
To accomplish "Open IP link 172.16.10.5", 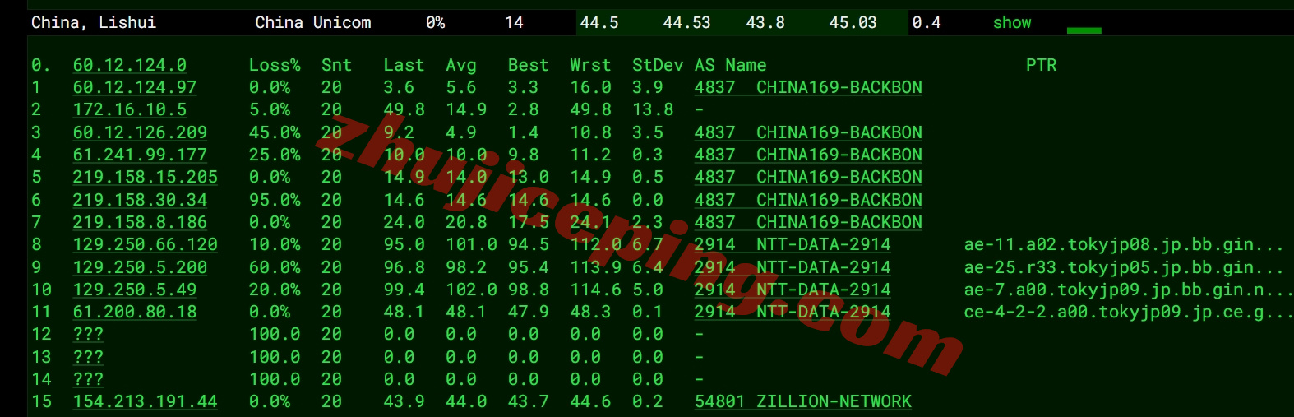I will click(130, 109).
